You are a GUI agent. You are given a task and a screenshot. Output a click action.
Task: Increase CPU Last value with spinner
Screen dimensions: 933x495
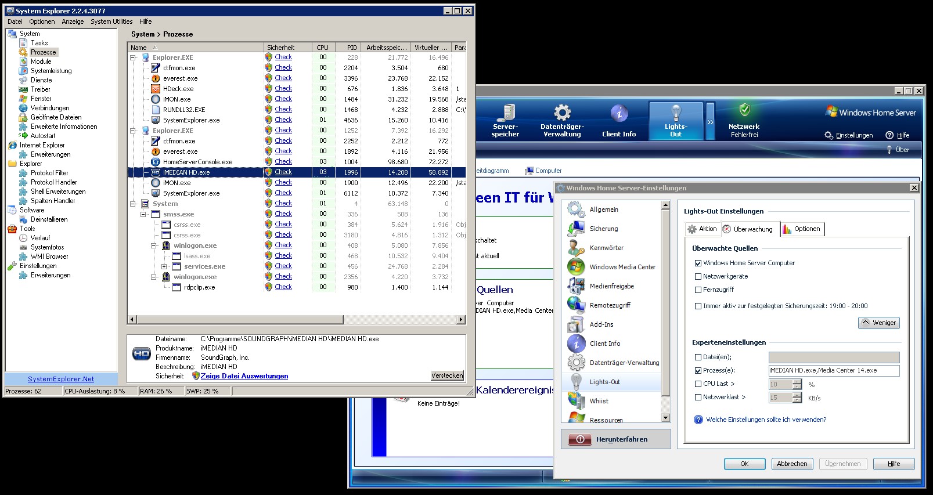point(797,381)
